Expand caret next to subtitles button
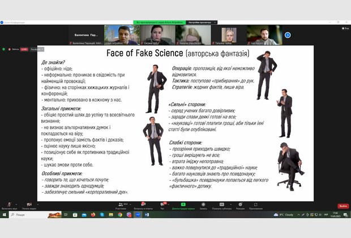 click(x=230, y=205)
